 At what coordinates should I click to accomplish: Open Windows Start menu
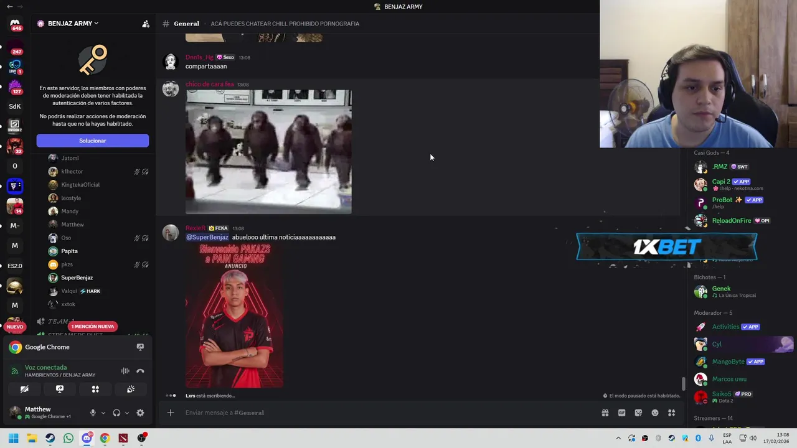click(x=14, y=438)
